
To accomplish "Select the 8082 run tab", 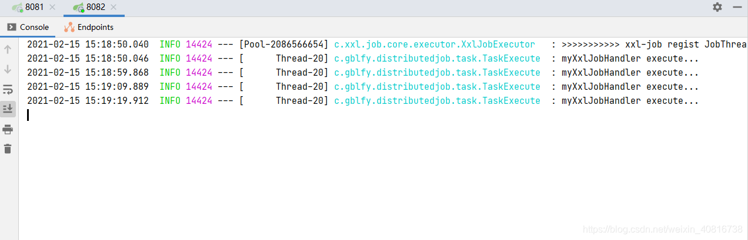I will pyautogui.click(x=95, y=7).
